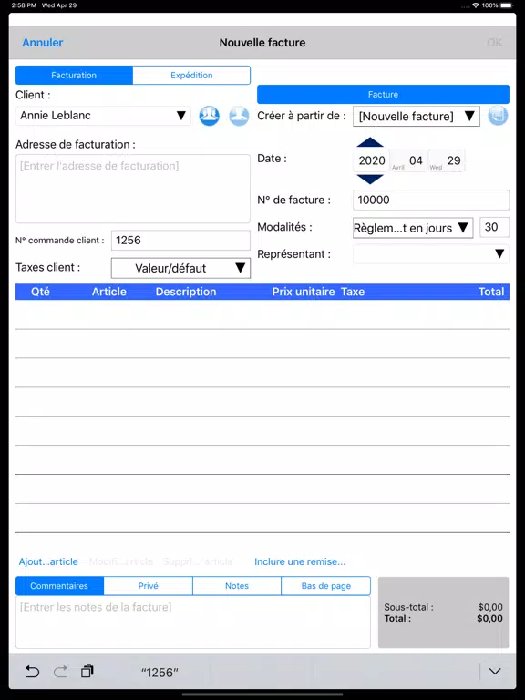The image size is (525, 700).
Task: Select the year 2020 in date picker
Action: point(372,160)
